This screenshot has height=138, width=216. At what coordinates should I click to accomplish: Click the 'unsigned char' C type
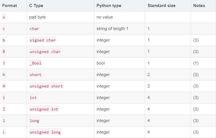click(45, 52)
